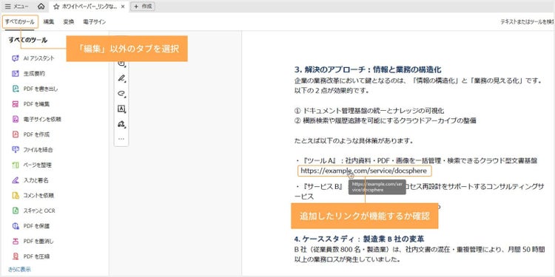This screenshot has height=277, width=555.
Task: Open the PDF を圧縮 tool
Action: click(30, 256)
